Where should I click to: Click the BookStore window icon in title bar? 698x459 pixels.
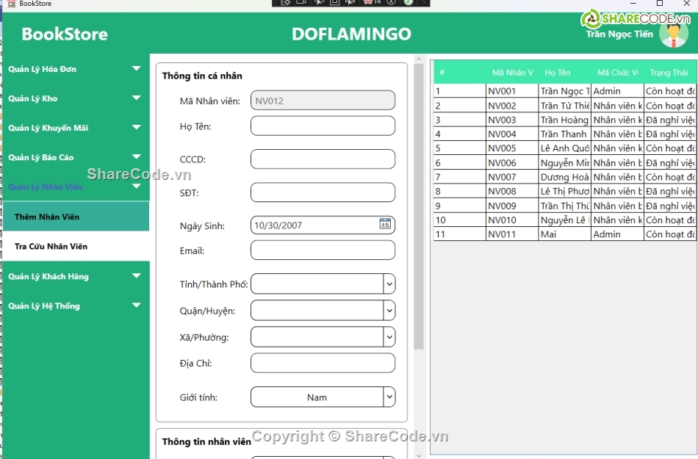tap(11, 4)
